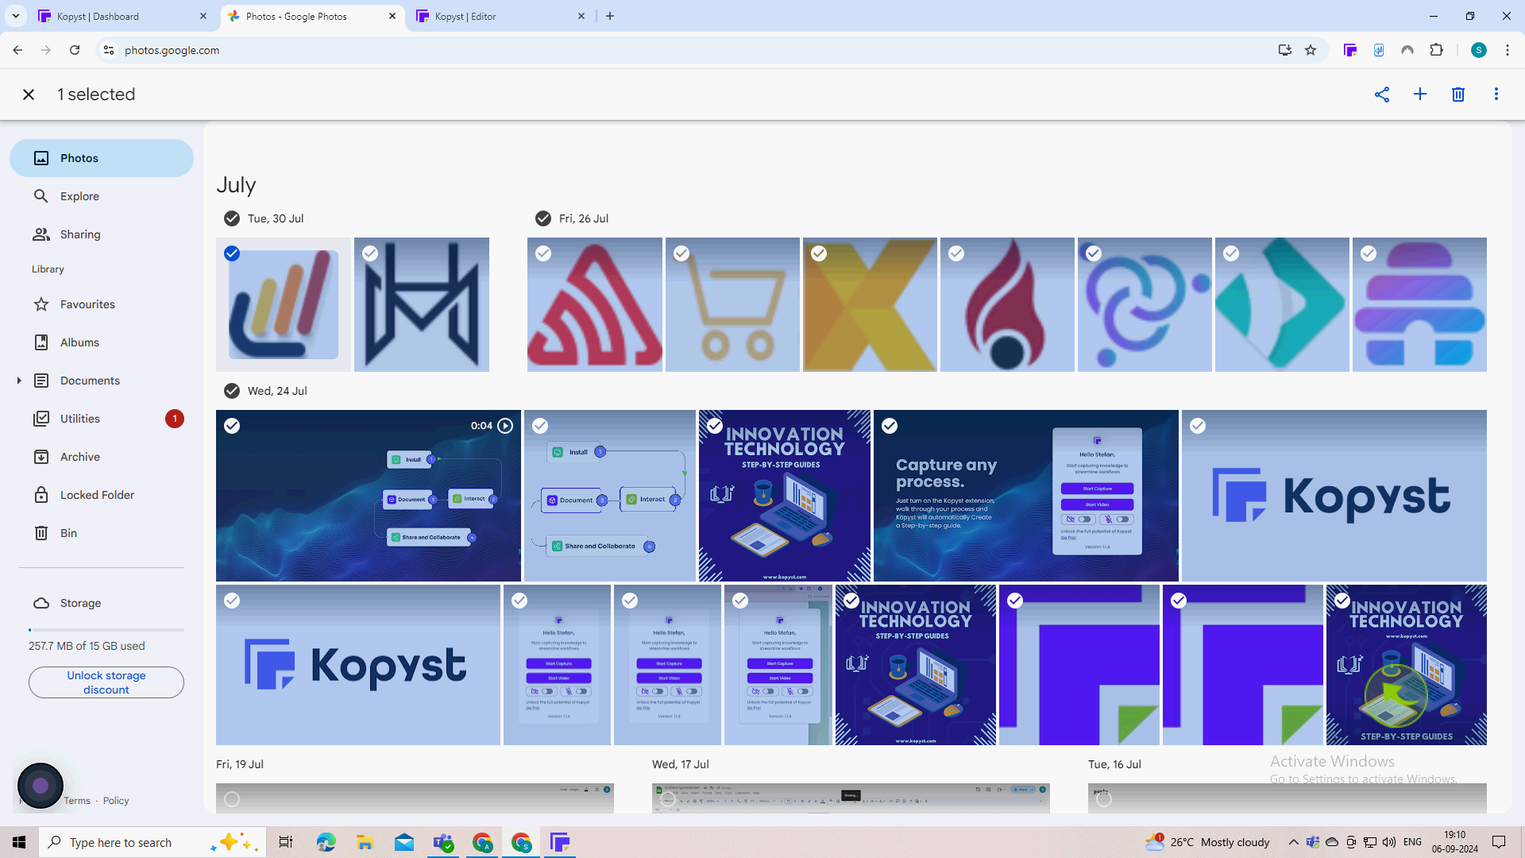Screen dimensions: 1525x858
Task: Switch to Kopyst Dashboard tab
Action: pyautogui.click(x=123, y=16)
